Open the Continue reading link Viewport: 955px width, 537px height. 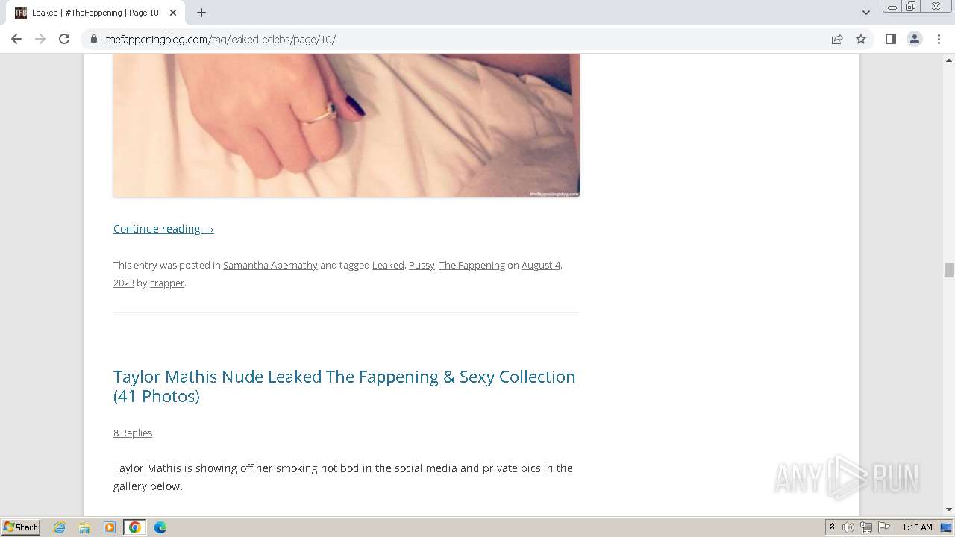point(163,229)
